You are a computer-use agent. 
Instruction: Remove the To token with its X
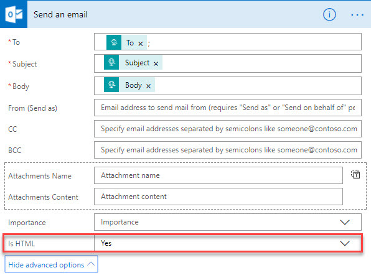click(x=141, y=44)
